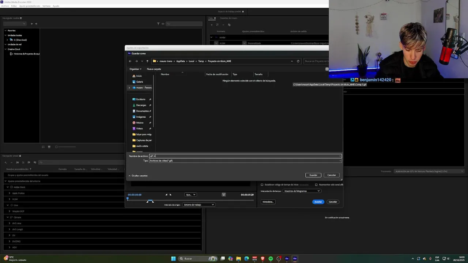
Task: Open the Tipo file format dropdown
Action: (245, 161)
